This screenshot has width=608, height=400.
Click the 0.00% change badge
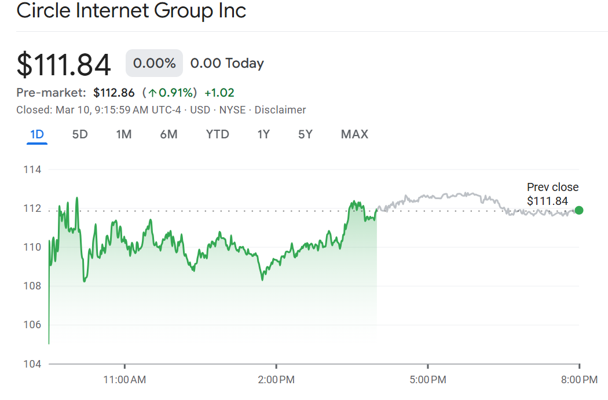click(153, 63)
